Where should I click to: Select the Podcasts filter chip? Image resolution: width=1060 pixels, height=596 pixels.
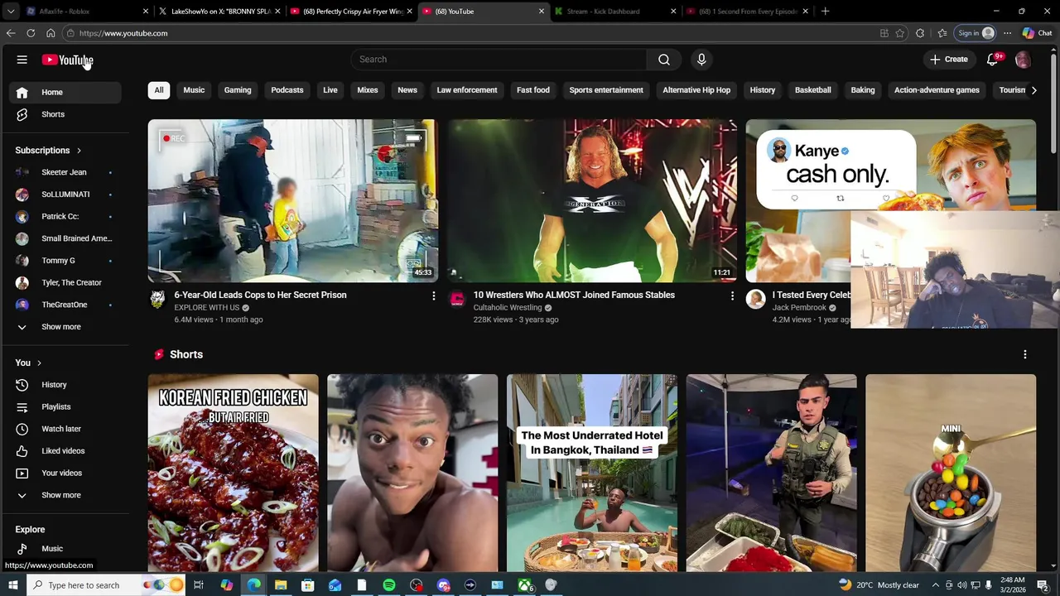(287, 90)
